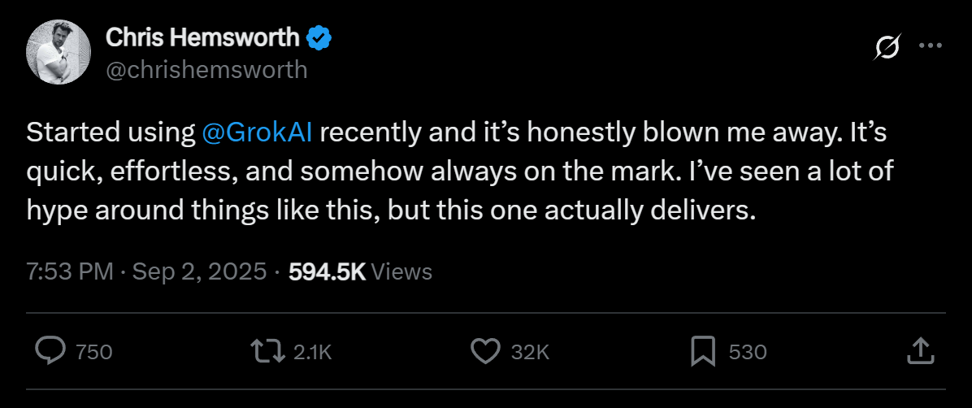The height and width of the screenshot is (408, 972).
Task: Click the Grok slashed-circle icon
Action: tap(887, 49)
